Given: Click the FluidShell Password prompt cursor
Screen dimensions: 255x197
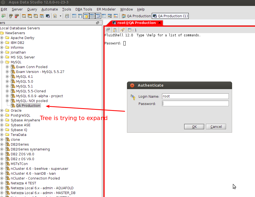Looking at the screenshot, I should coord(125,43).
